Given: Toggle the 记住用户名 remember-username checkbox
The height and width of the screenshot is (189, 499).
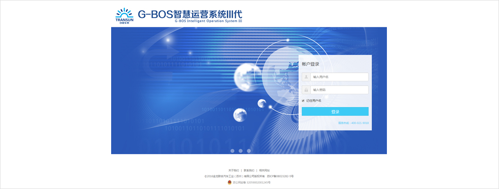Looking at the screenshot, I should pos(303,101).
